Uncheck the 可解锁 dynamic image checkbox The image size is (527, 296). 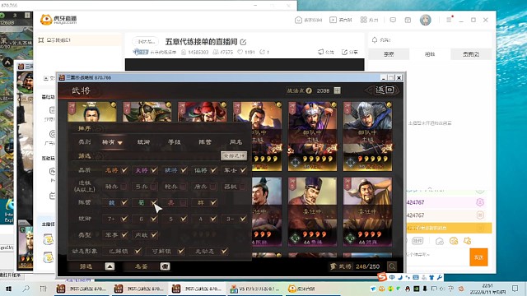(181, 251)
